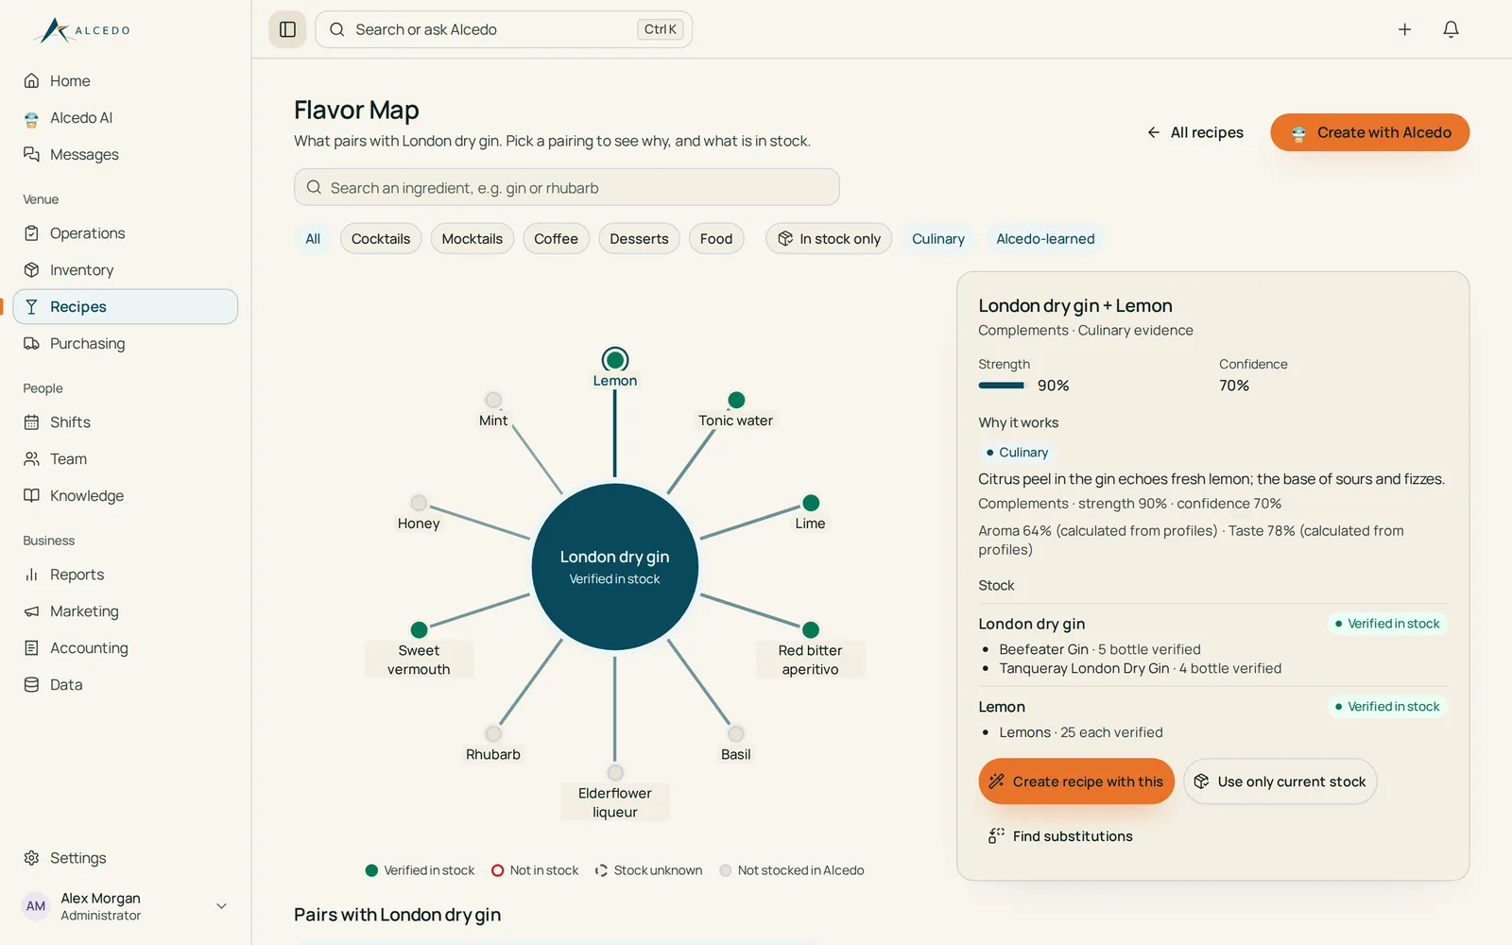Select the Sweet vermouth node

click(420, 630)
